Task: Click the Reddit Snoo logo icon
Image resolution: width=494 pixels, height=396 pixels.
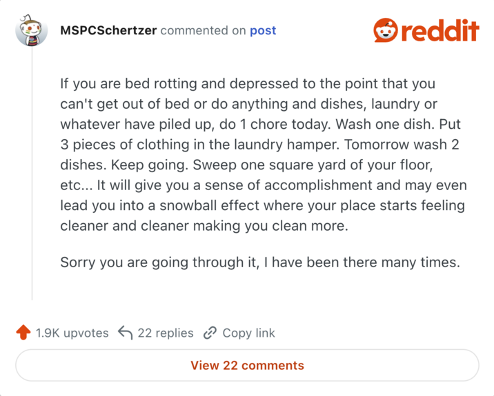Action: pos(386,30)
